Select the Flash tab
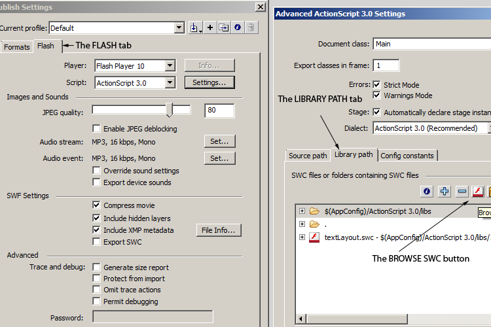Viewport: 491px width, 327px height. [x=46, y=46]
